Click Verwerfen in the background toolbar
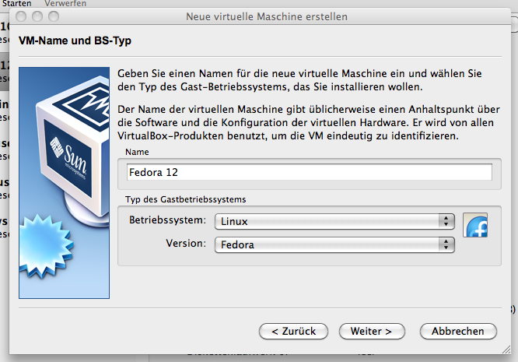The width and height of the screenshot is (518, 362). tap(65, 4)
